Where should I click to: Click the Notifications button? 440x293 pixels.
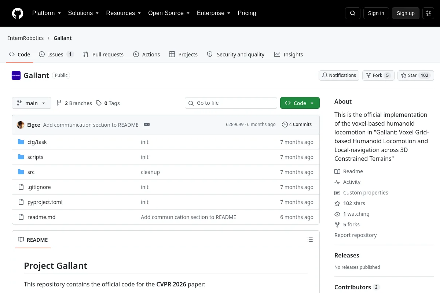pyautogui.click(x=339, y=75)
